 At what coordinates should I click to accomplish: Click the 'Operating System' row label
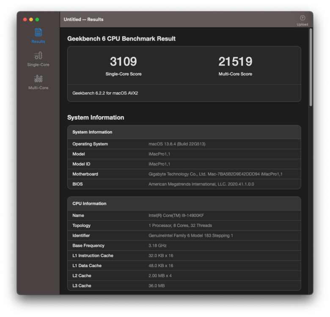point(90,144)
